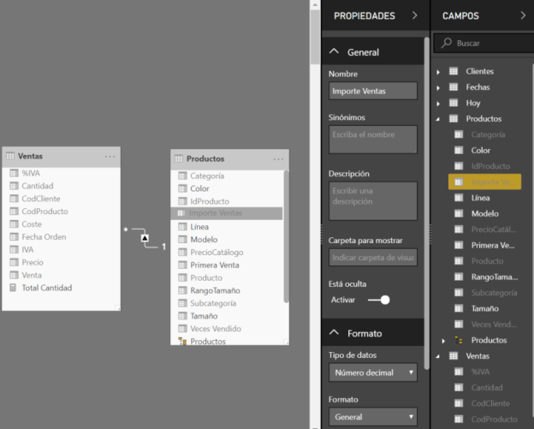
Task: Click the Nombre input field
Action: (372, 91)
